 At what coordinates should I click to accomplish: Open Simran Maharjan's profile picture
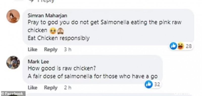[x=13, y=16]
